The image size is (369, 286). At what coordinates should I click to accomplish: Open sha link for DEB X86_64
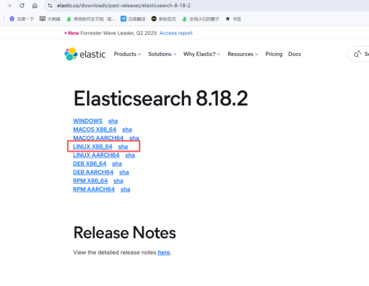[117, 164]
